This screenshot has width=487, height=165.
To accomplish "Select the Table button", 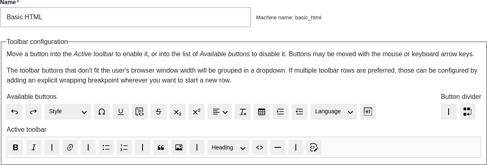I will [262, 112].
